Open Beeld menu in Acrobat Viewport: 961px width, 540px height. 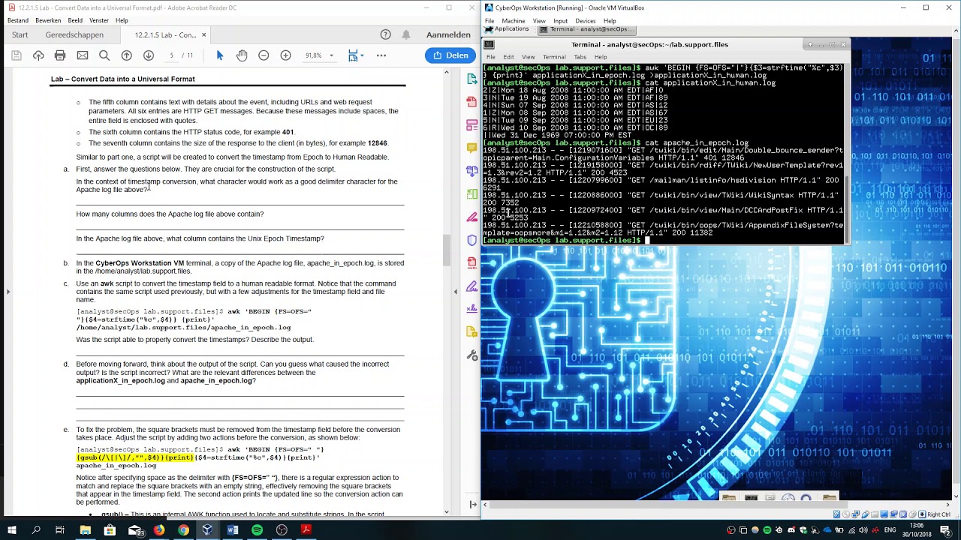[75, 20]
